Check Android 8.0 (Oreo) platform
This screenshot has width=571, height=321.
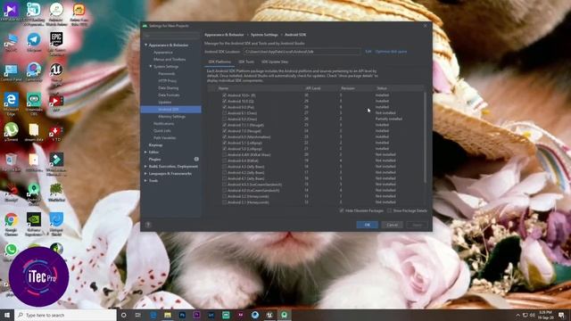coord(224,119)
